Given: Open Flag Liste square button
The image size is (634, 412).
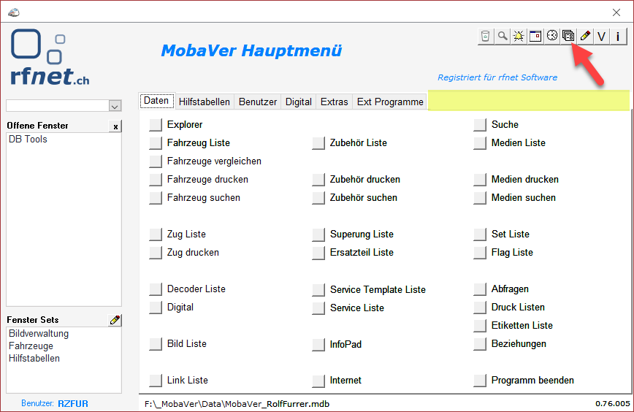Looking at the screenshot, I should point(480,253).
